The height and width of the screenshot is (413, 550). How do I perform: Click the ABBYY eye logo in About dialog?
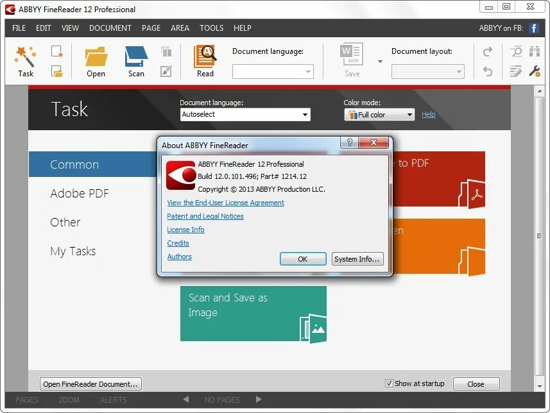pyautogui.click(x=180, y=175)
